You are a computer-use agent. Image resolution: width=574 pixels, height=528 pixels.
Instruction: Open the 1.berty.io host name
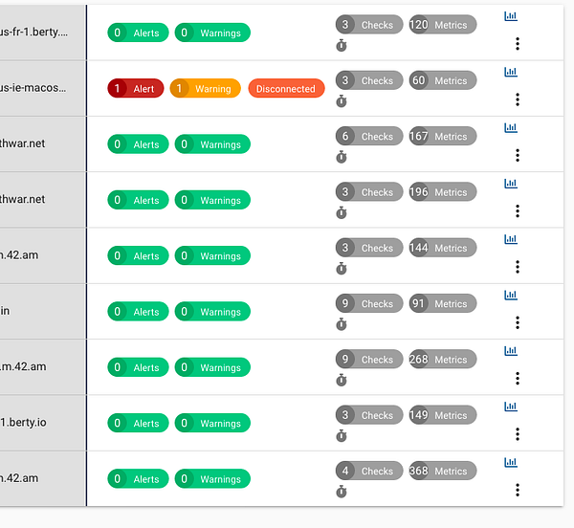click(23, 422)
